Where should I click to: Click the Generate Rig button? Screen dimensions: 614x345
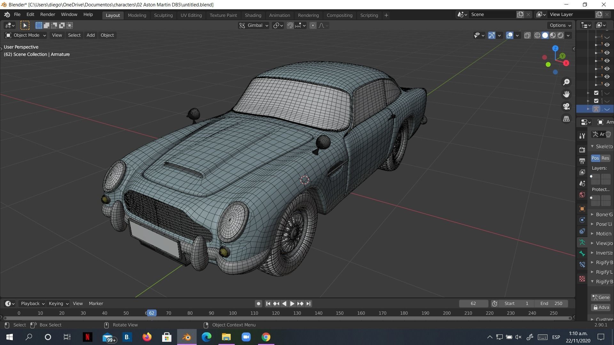(601, 297)
